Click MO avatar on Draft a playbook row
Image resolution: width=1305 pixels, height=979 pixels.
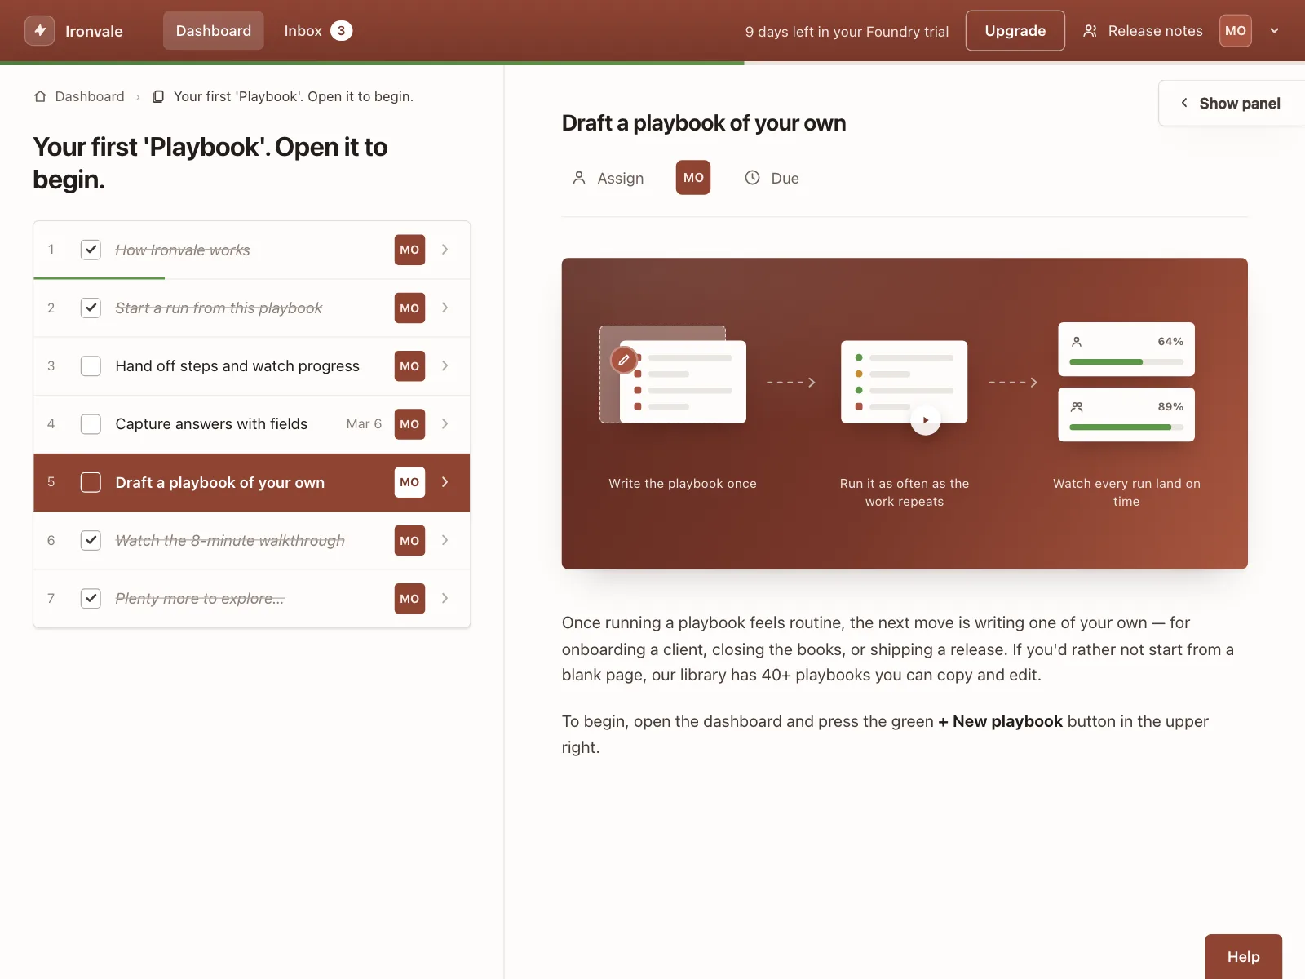coord(409,482)
